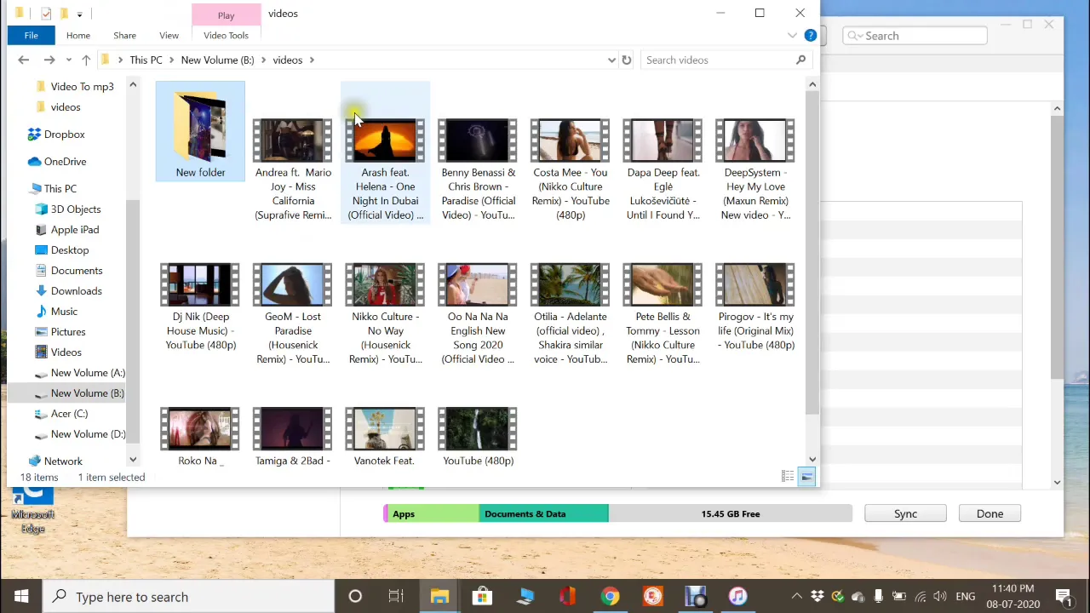Open Downloads in navigation pane
Viewport: 1090px width, 613px height.
(76, 290)
